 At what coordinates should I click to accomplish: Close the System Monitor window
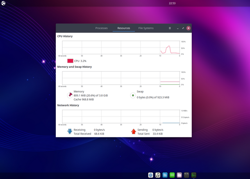click(188, 28)
